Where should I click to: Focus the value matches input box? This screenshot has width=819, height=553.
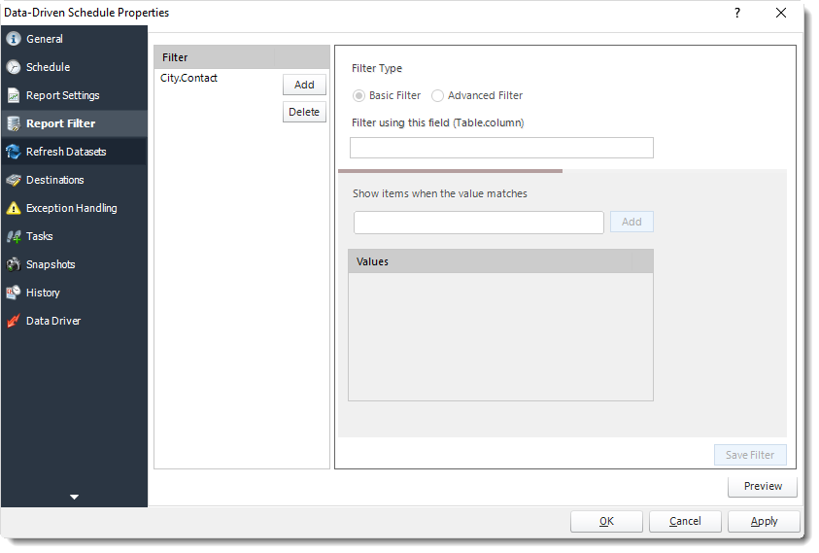pyautogui.click(x=478, y=223)
